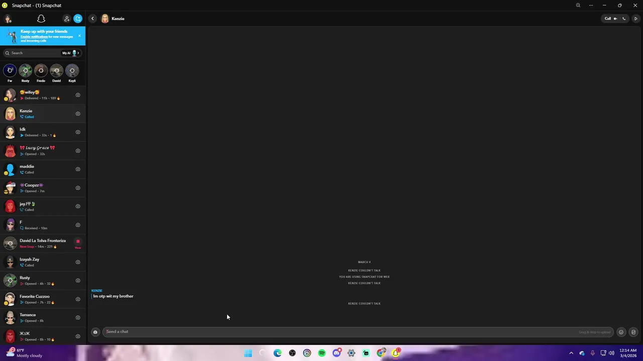643x361 pixels.
Task: Open camera button beside chat input
Action: (x=95, y=332)
